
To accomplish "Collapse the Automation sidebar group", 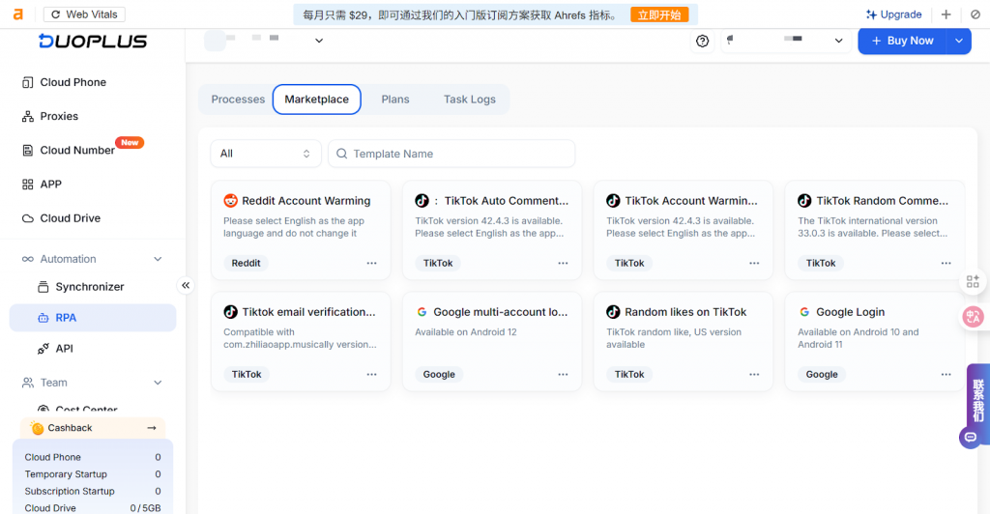I will tap(159, 259).
